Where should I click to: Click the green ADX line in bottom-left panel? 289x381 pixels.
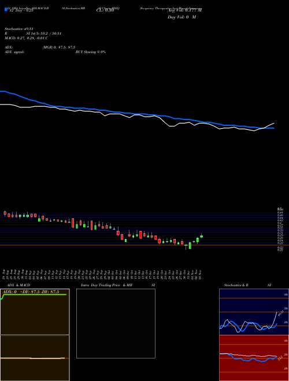(34, 295)
